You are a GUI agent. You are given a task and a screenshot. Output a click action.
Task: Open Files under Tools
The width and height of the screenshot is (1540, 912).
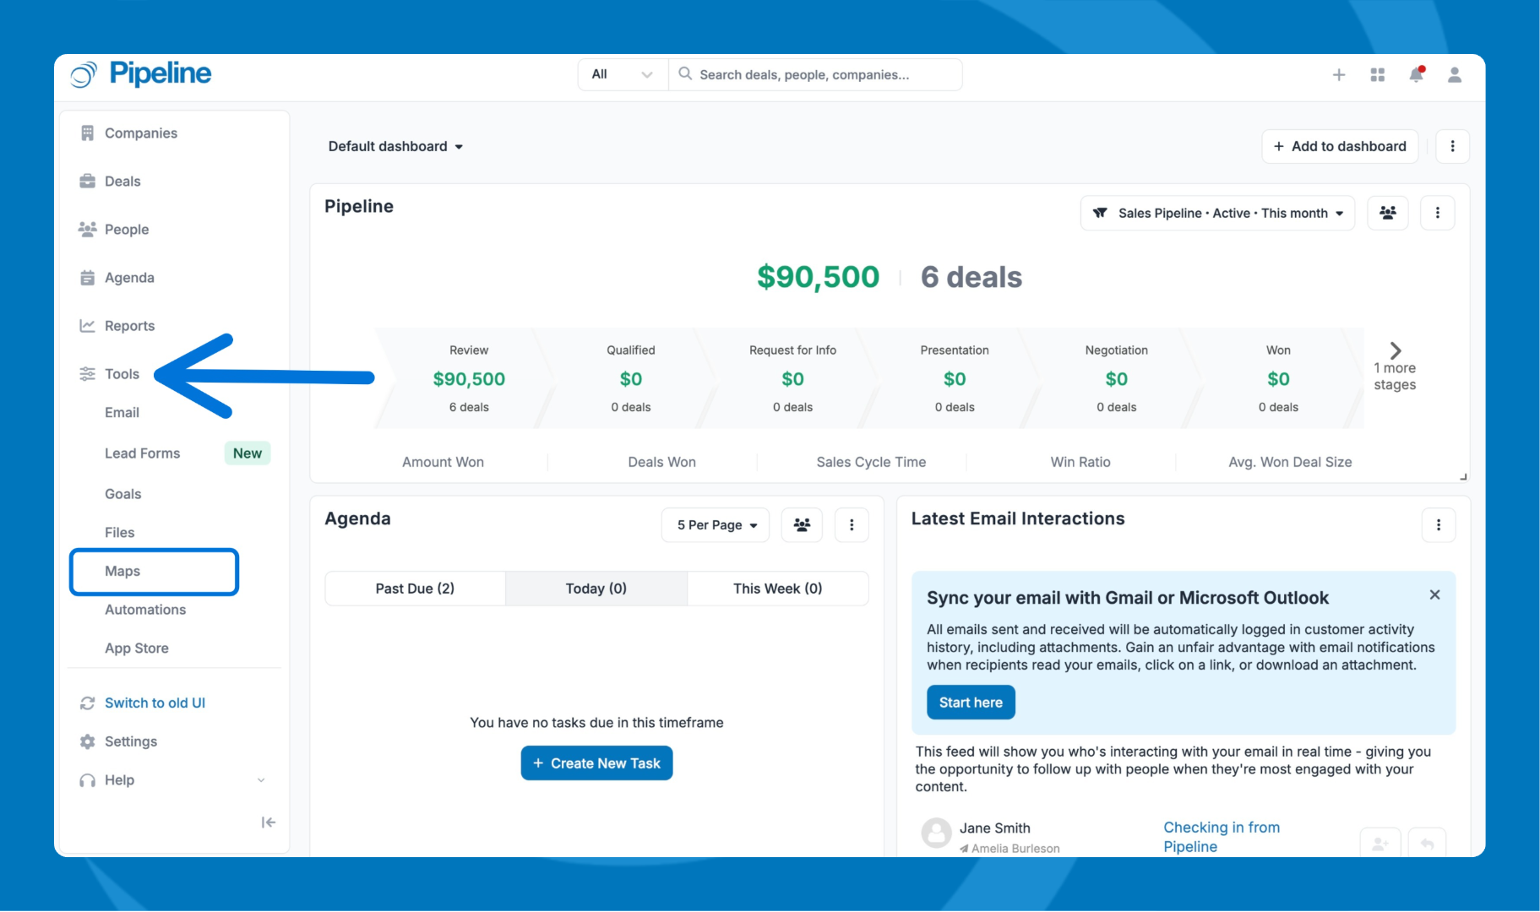[x=120, y=532]
